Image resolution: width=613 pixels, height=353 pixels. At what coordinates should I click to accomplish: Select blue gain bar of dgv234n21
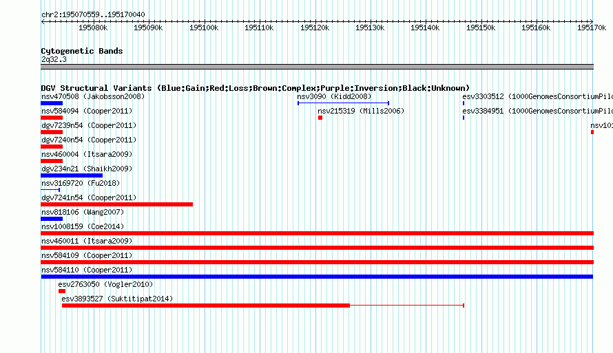point(72,175)
